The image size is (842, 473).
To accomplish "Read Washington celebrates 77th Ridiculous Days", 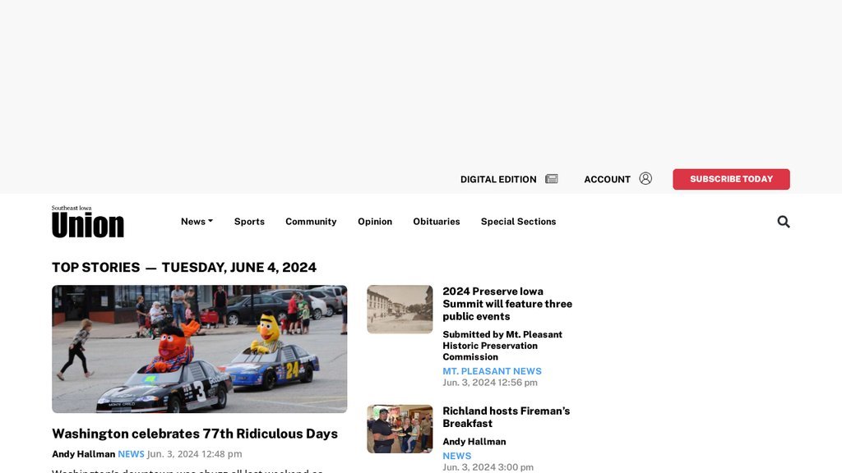I will pos(195,434).
